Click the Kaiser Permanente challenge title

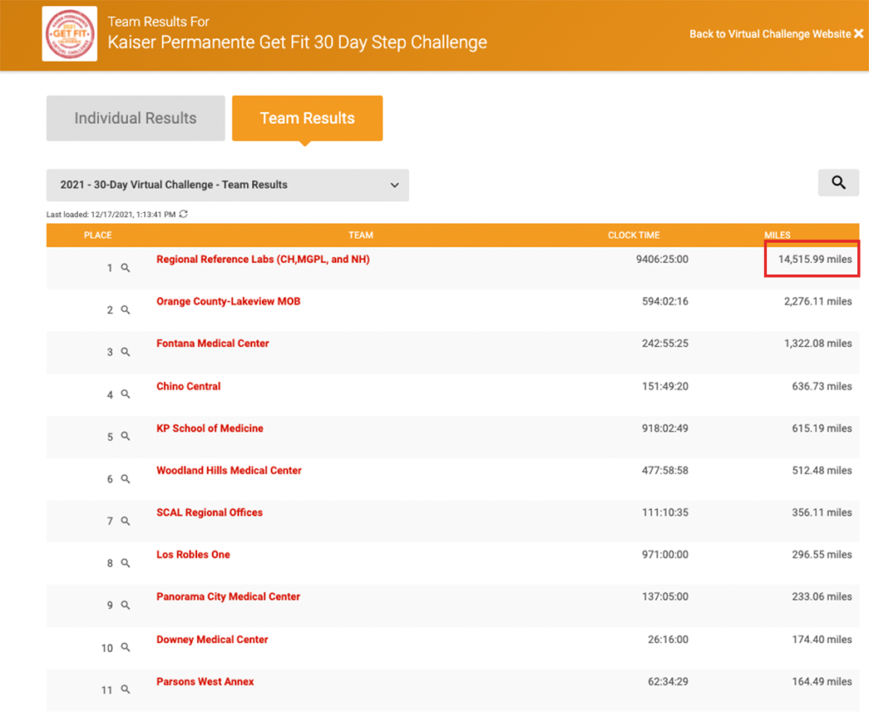pyautogui.click(x=297, y=42)
